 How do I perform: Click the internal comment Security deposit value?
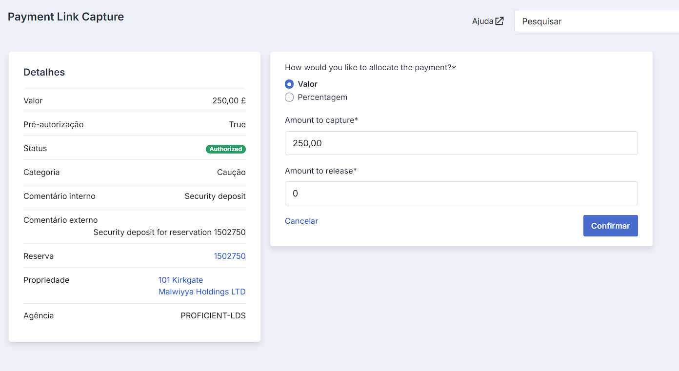coord(215,196)
